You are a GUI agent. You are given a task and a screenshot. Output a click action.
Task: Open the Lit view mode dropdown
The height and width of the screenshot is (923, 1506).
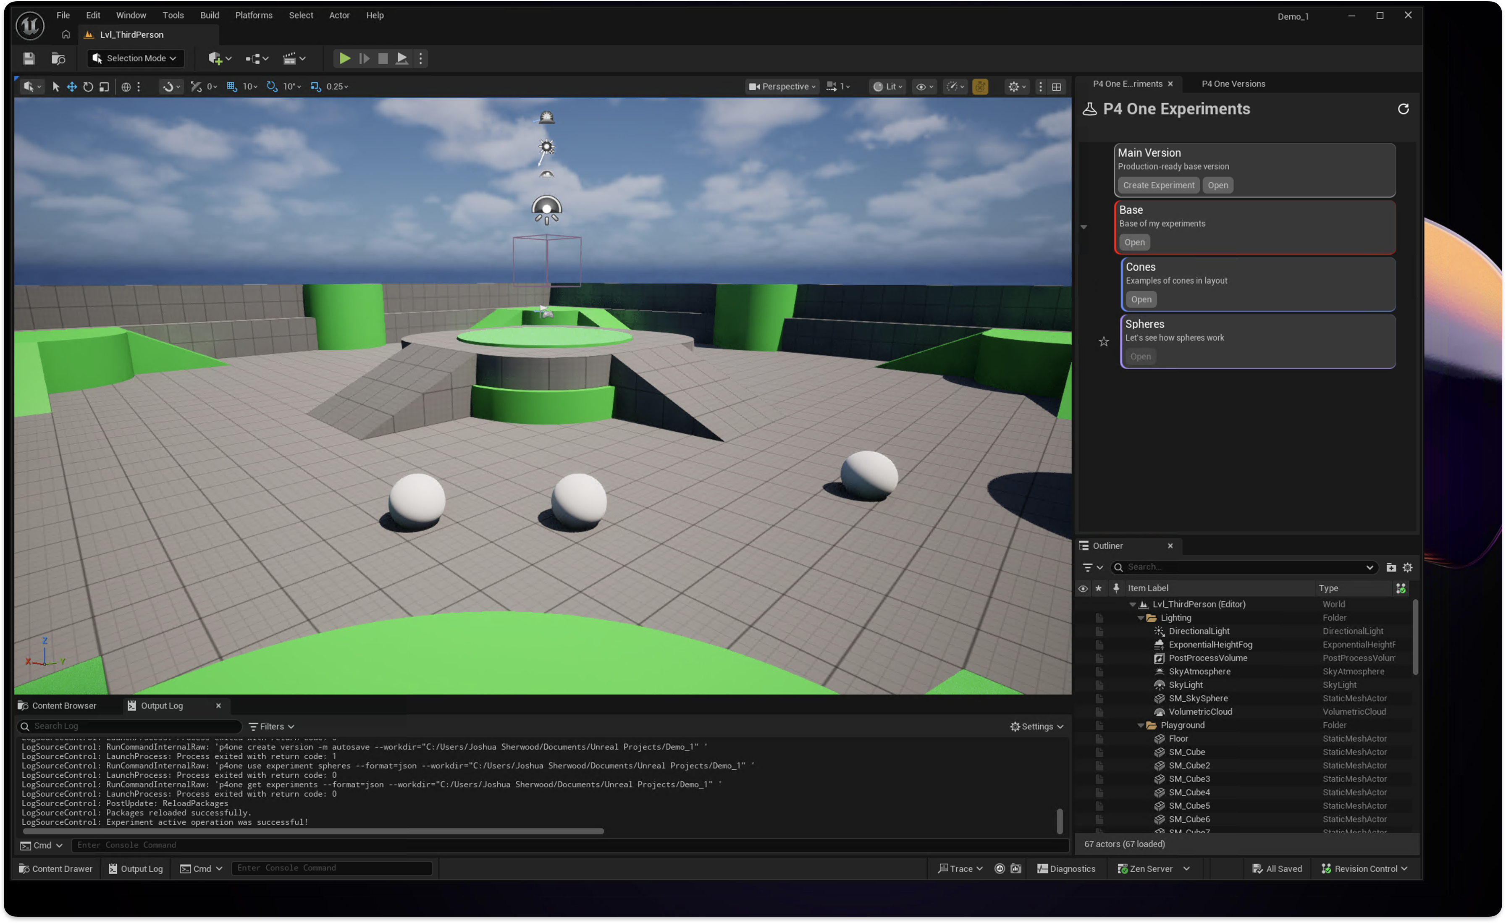pos(887,86)
